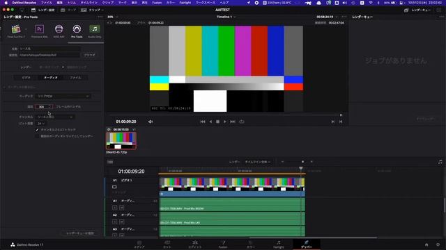This screenshot has height=250, width=446.
Task: Open the viewer zoom 34% dropdown
Action: point(113,17)
